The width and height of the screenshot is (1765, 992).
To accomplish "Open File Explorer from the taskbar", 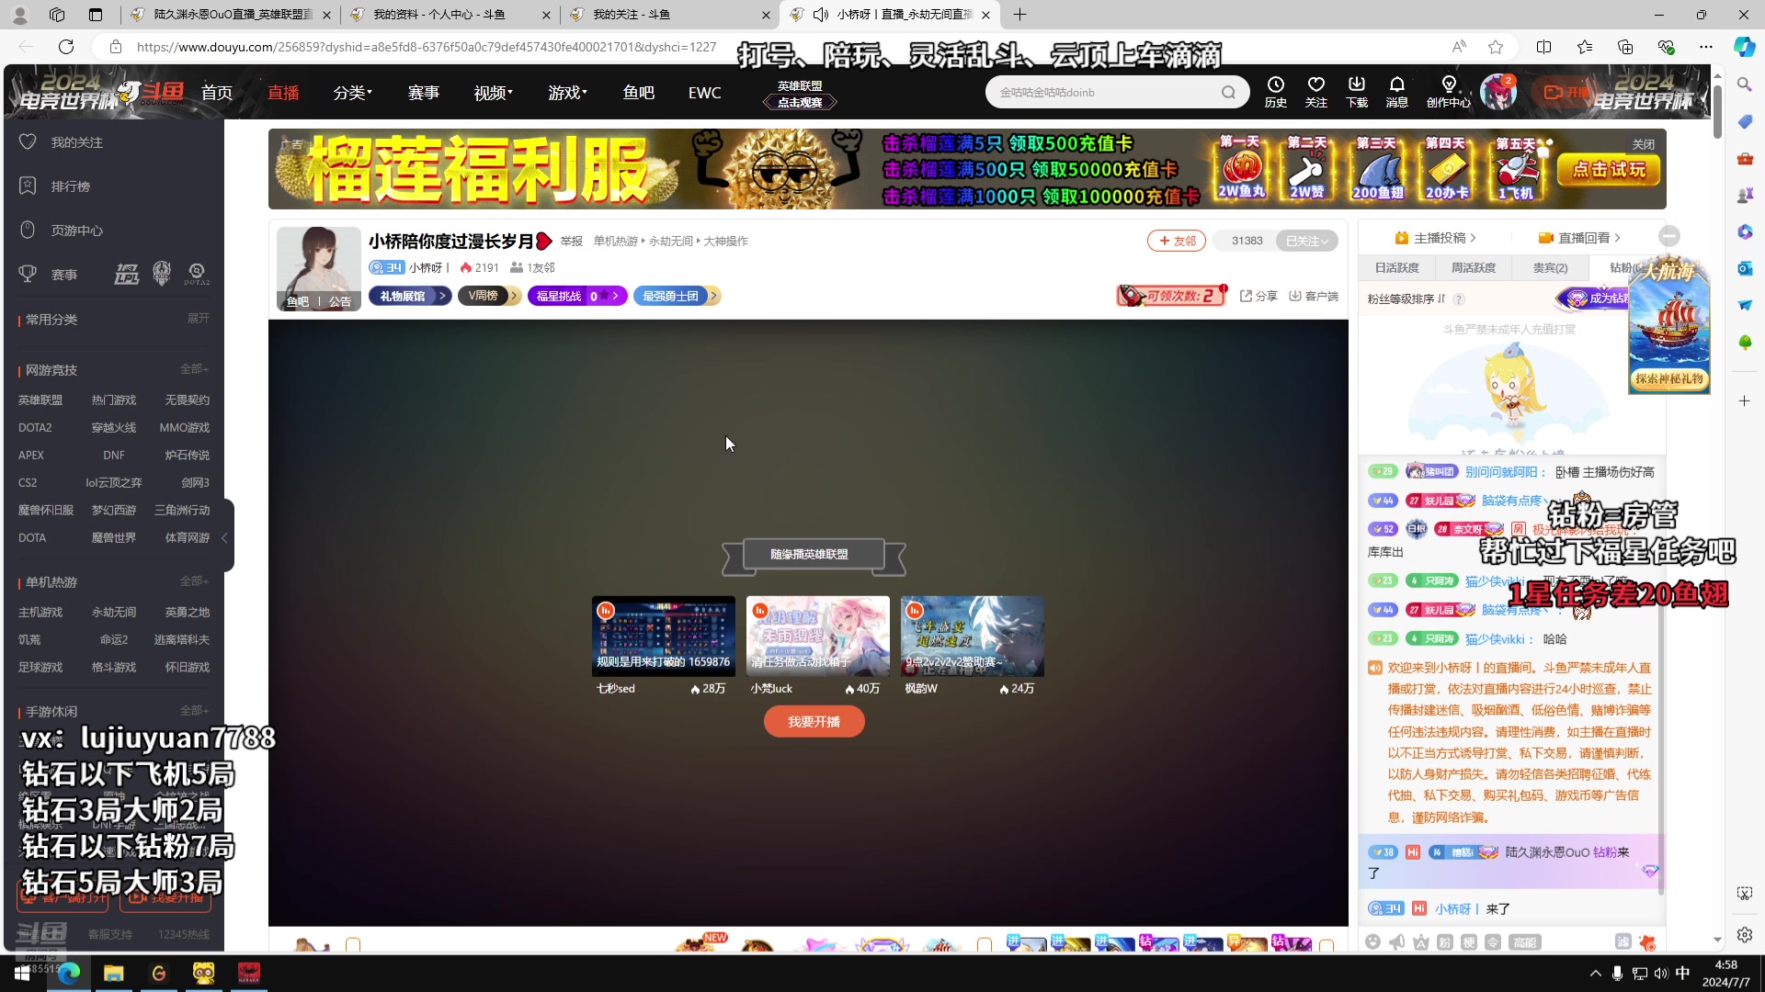I will 113,973.
